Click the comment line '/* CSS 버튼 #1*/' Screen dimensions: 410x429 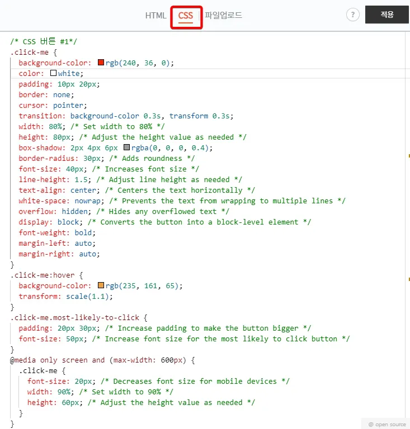pyautogui.click(x=44, y=41)
